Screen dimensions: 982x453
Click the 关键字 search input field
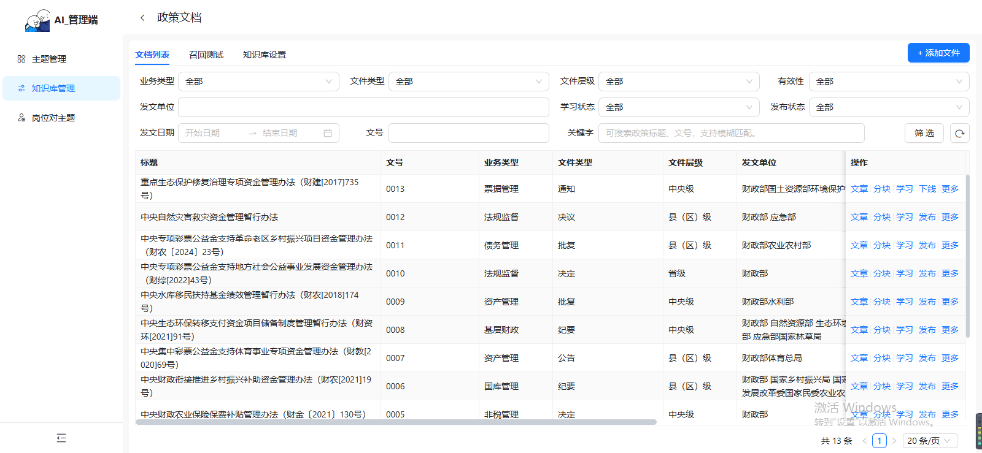[730, 133]
